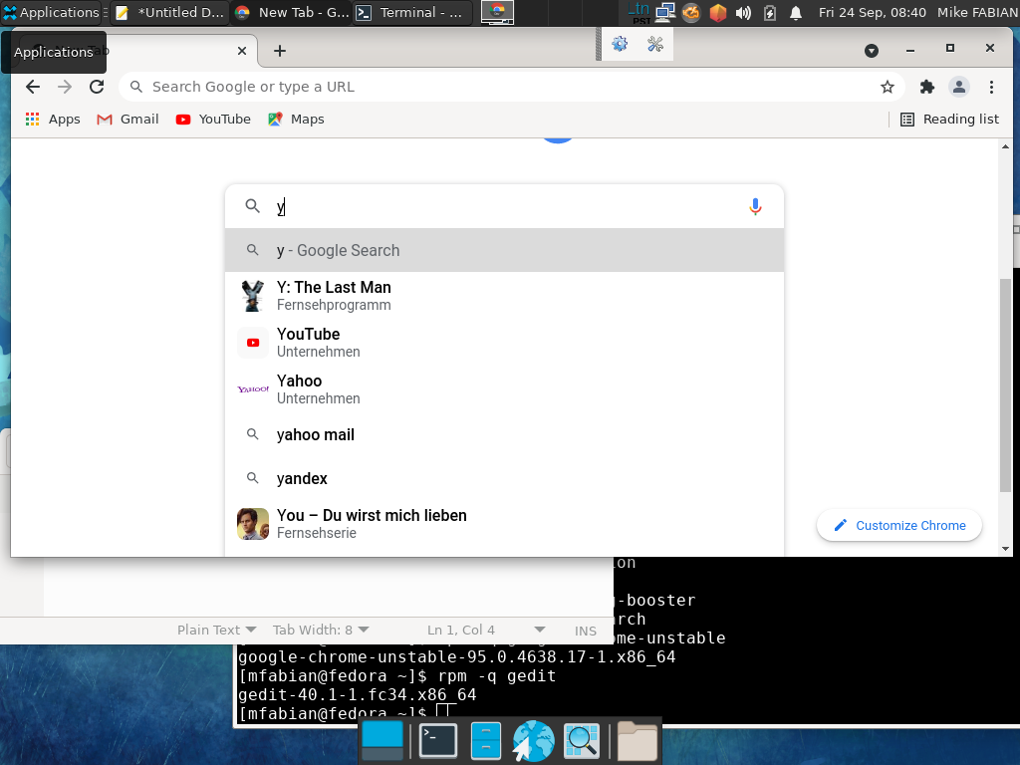1020x765 pixels.
Task: Open the Gmail bookmark link
Action: [x=127, y=119]
